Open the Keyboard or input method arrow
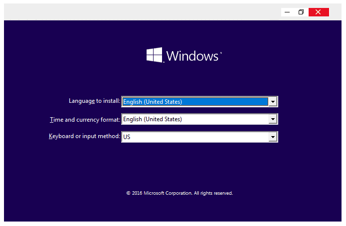Screen dimensions: 346x226 (x=273, y=137)
